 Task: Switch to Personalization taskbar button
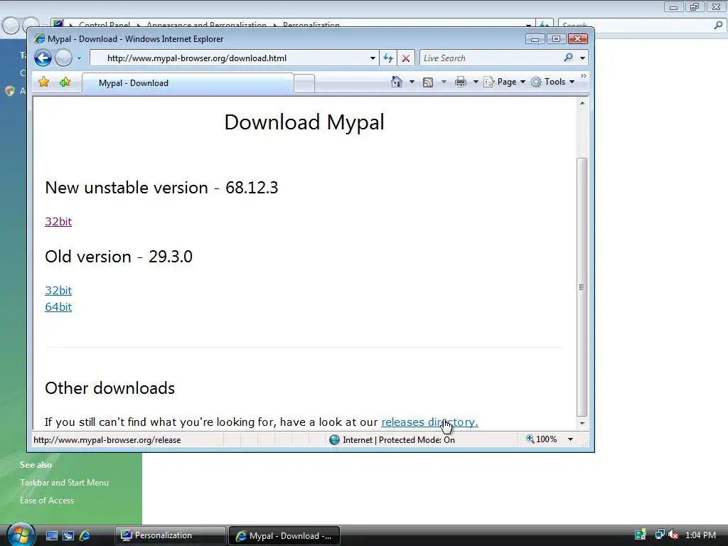[x=171, y=536]
